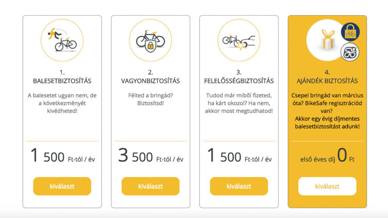
Task: Choose Vagyonbiztosítás via its kiválaszt button
Action: [150, 186]
